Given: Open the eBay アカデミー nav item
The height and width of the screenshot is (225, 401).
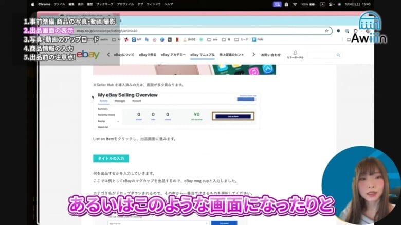Looking at the screenshot, I should point(173,55).
